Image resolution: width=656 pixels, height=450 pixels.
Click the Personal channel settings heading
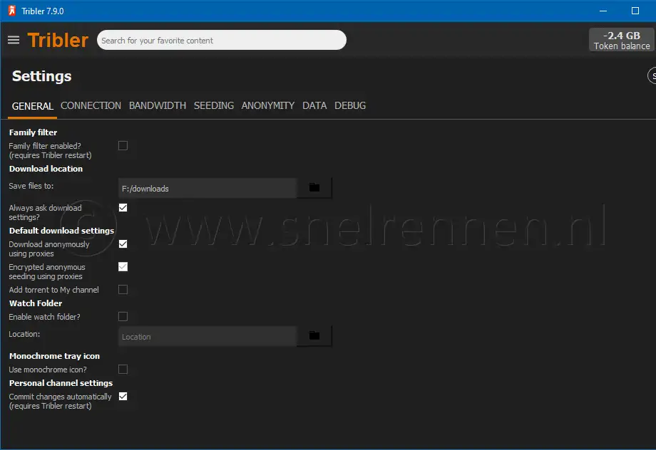point(61,383)
